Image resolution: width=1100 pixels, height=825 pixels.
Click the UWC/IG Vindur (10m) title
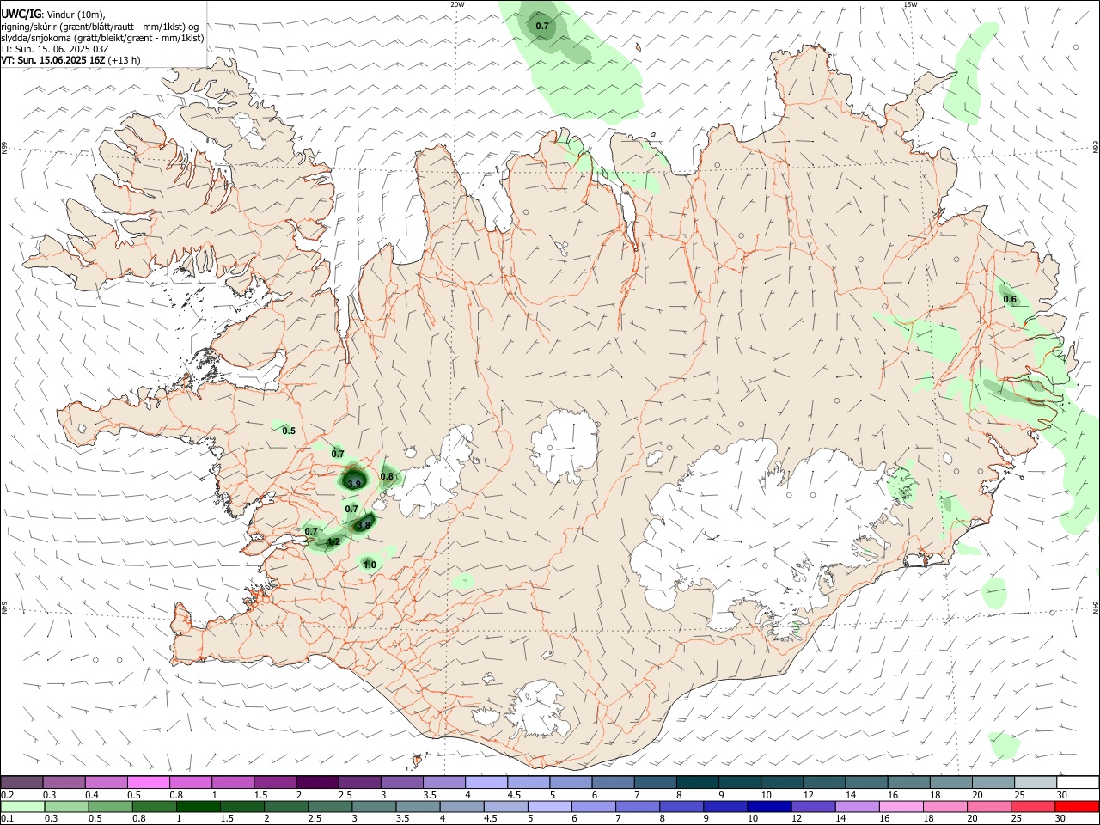point(53,14)
